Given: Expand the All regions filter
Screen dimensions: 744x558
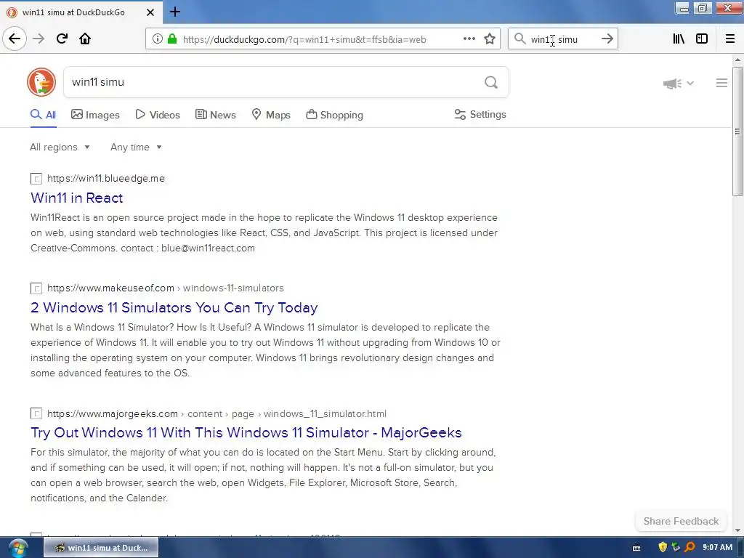Looking at the screenshot, I should click(x=60, y=147).
